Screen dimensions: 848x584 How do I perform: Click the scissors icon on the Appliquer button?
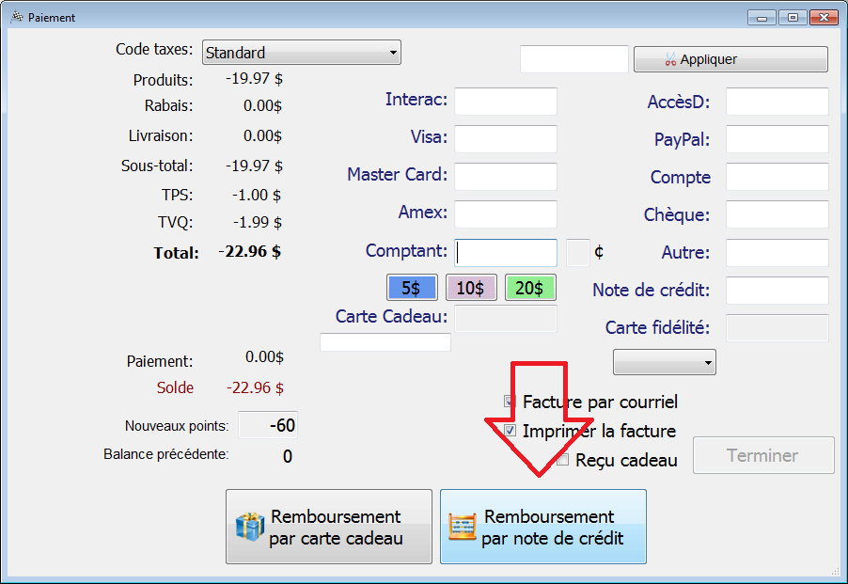669,59
